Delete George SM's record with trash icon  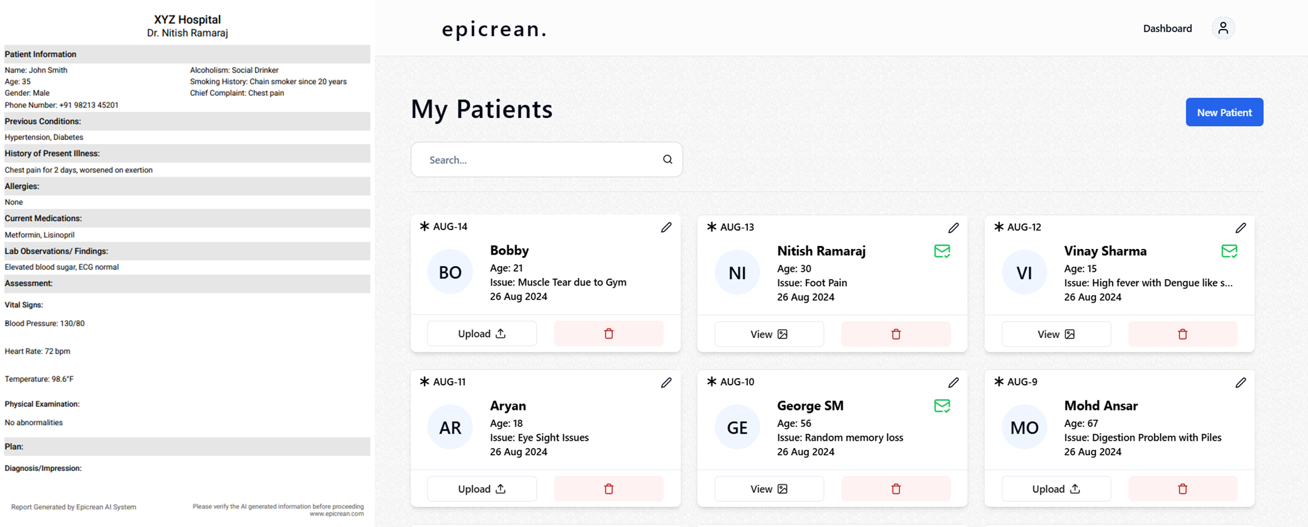895,489
